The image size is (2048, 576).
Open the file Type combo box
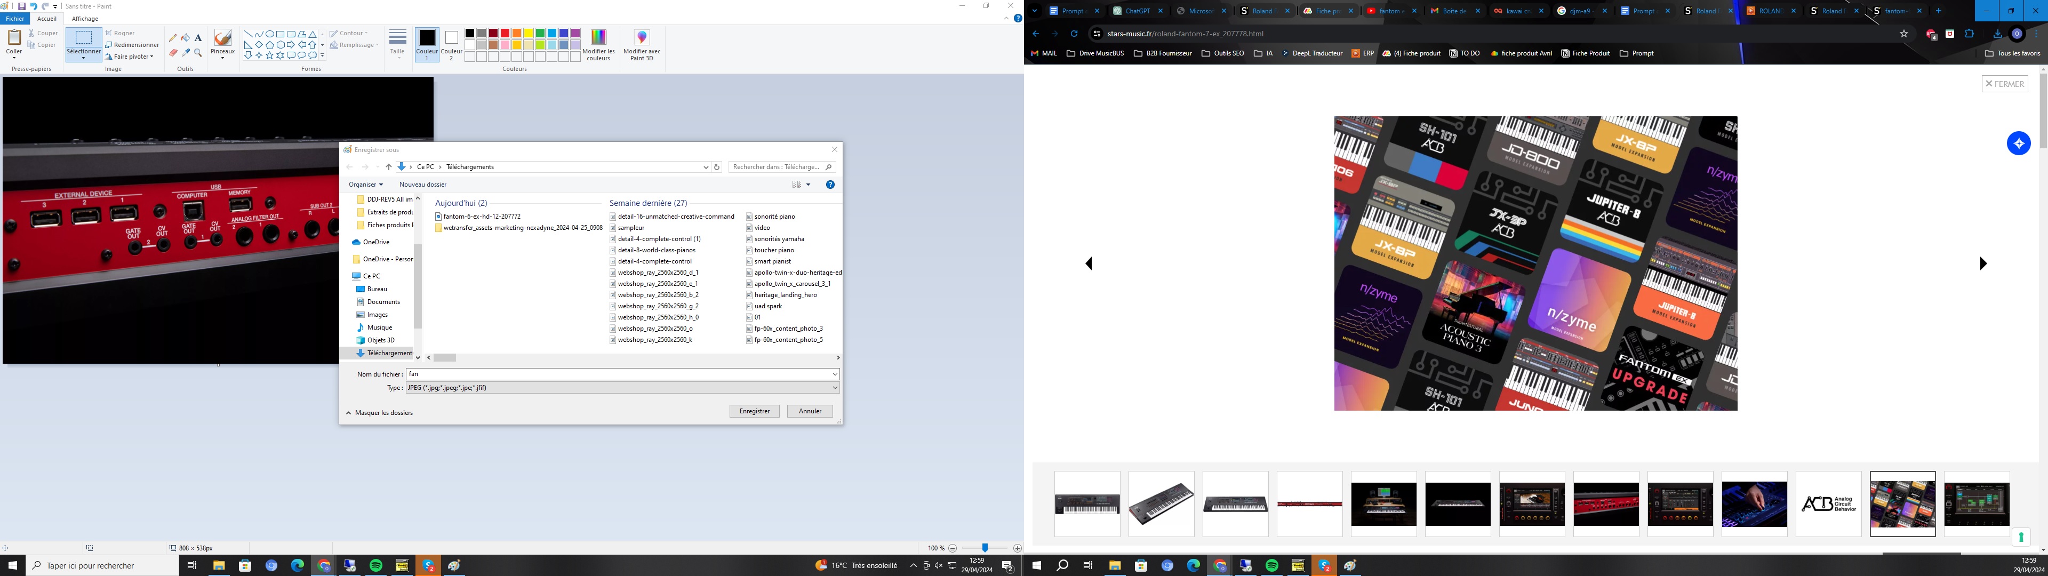pos(622,388)
